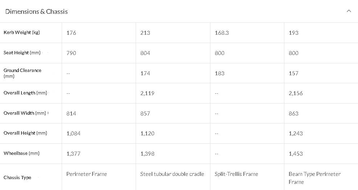Click the Overall Length (mm) label
Image resolution: width=358 pixels, height=190 pixels.
tap(25, 93)
